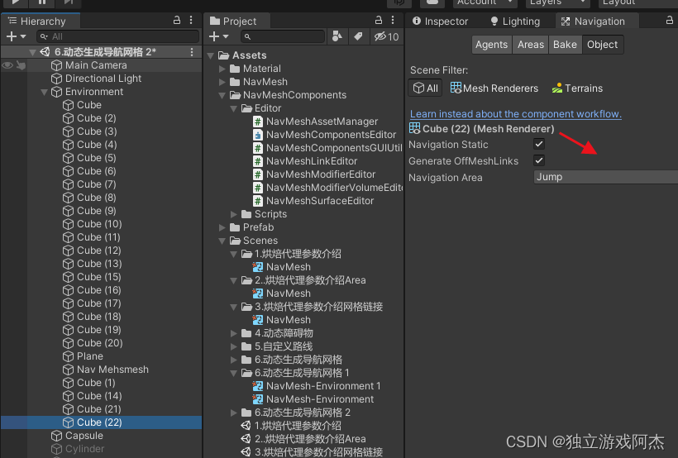
Task: Expand the 4.动态障碍物 folder arrow
Action: coord(234,333)
